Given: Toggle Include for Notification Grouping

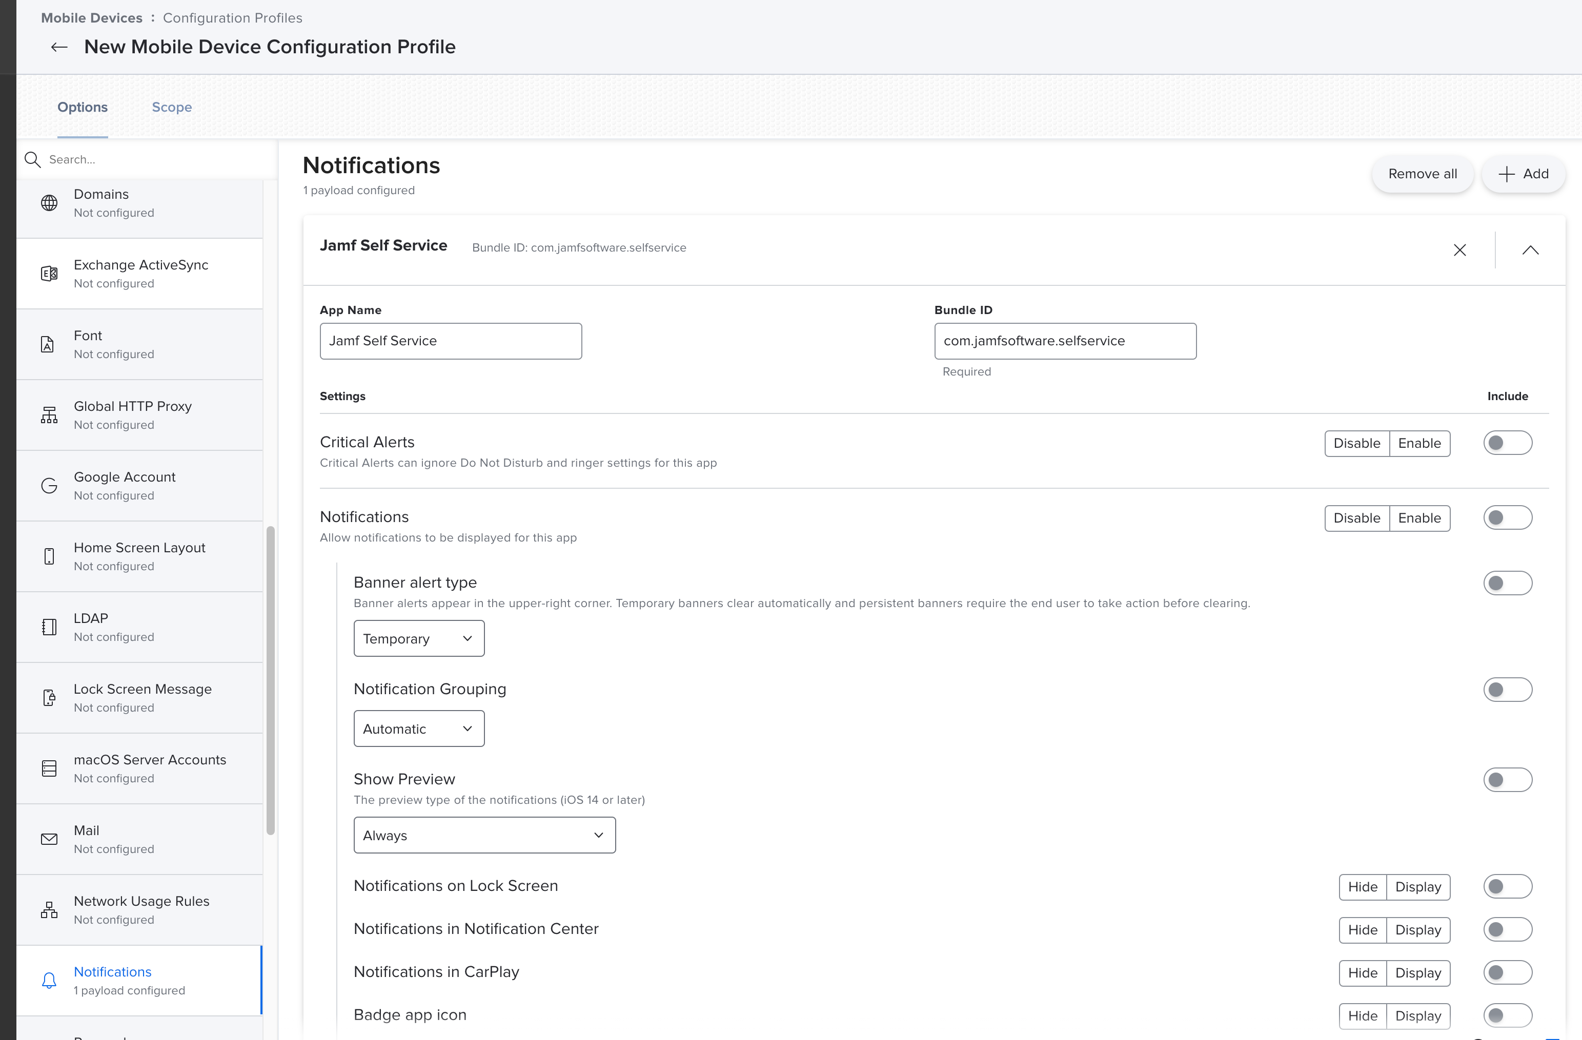Looking at the screenshot, I should tap(1508, 690).
